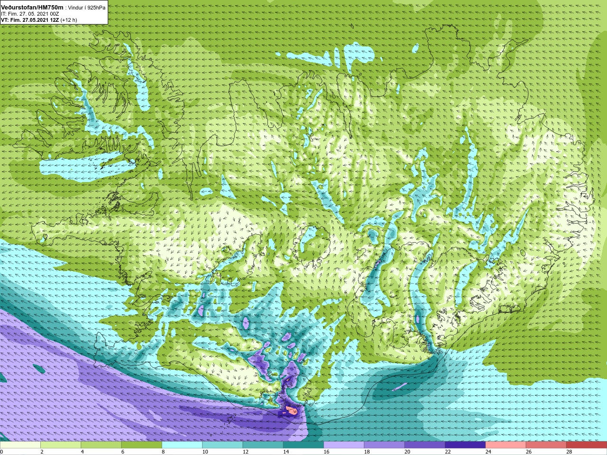Choose the 22–24 m/s dark indigo legend swatch
Screen dimensions: 607x455
tap(465, 445)
